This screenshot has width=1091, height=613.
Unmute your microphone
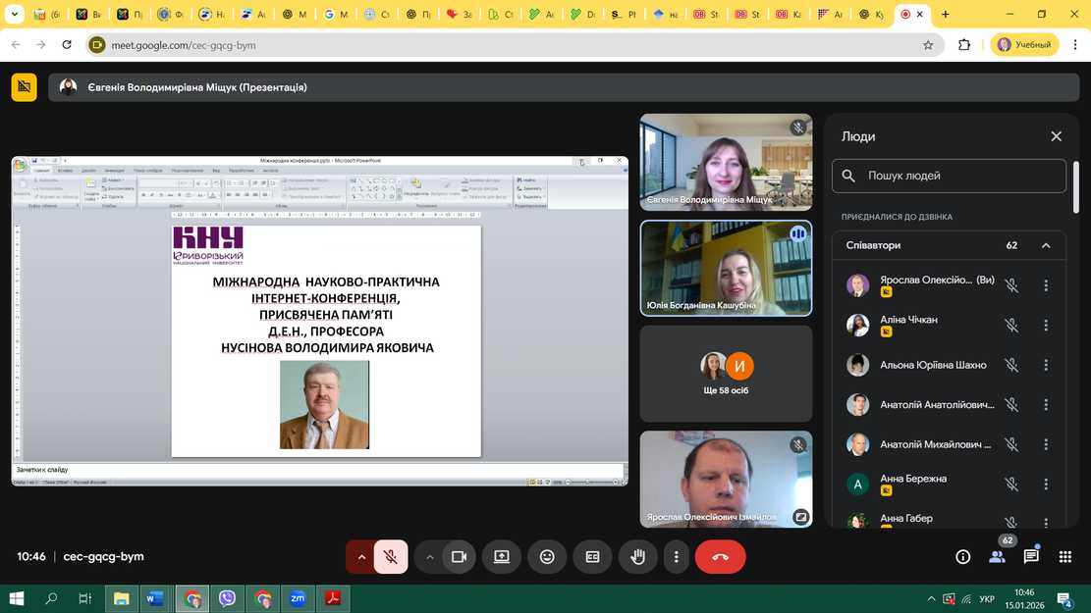coord(391,557)
